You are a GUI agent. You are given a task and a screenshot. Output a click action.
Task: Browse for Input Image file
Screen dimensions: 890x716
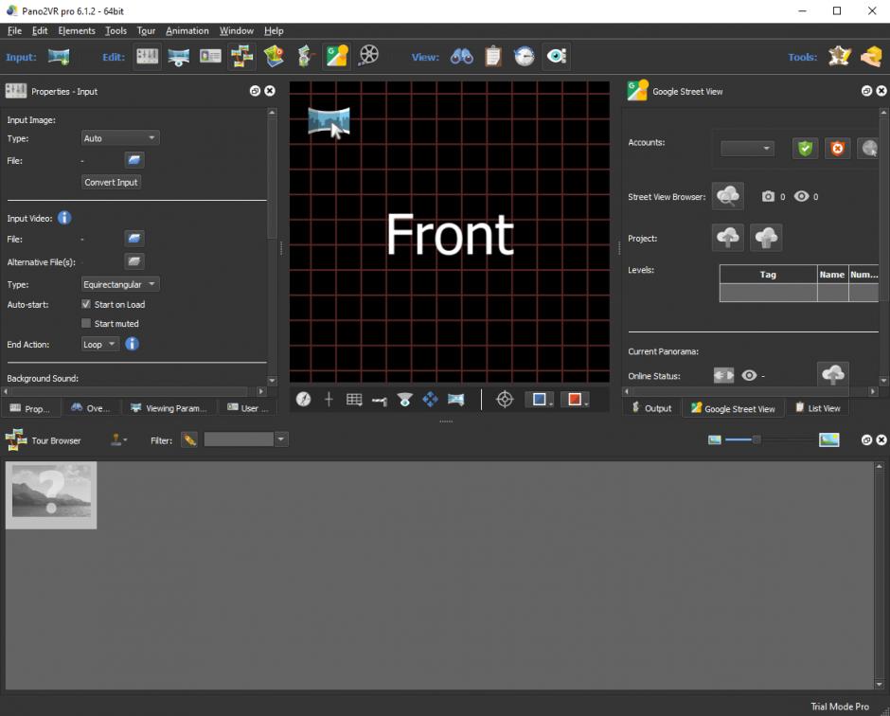coord(133,160)
